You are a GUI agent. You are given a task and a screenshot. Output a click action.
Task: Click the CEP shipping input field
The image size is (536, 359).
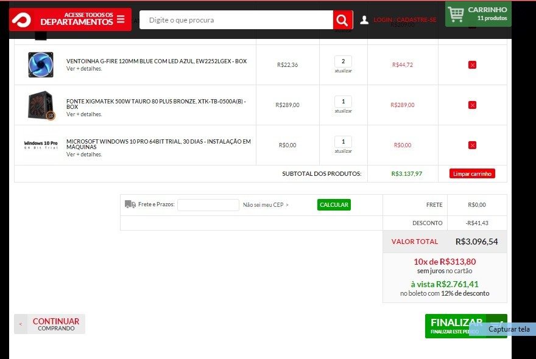(208, 205)
